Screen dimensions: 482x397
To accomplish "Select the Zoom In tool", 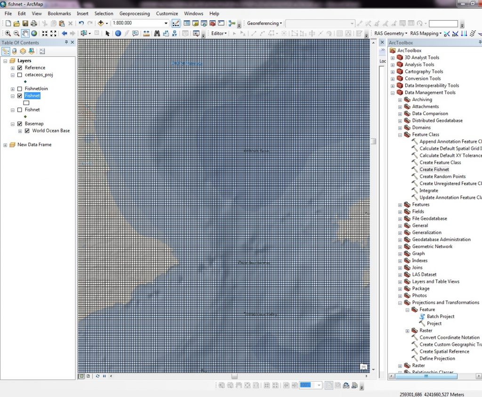I will pyautogui.click(x=8, y=33).
